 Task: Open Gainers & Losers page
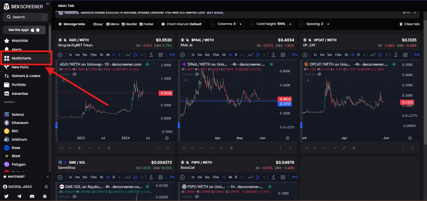click(26, 76)
